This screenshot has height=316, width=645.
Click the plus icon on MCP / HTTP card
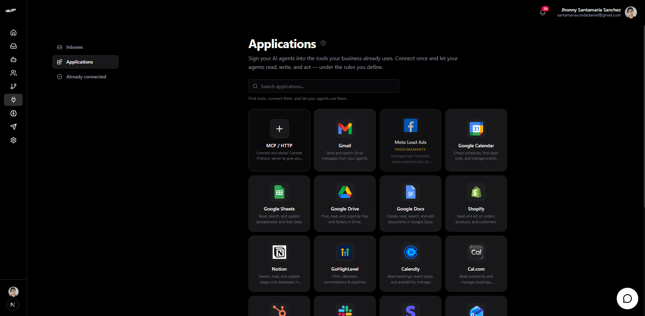[x=279, y=129]
